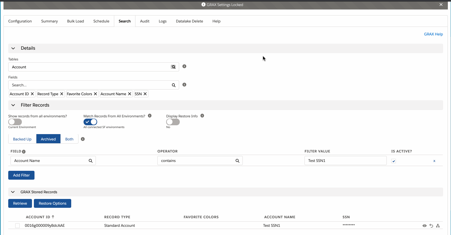Remove the Account Name field pill
Screen dimensions: 451x235
129,94
